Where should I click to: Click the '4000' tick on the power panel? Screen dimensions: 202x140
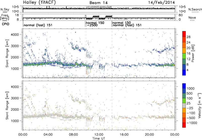15,35
